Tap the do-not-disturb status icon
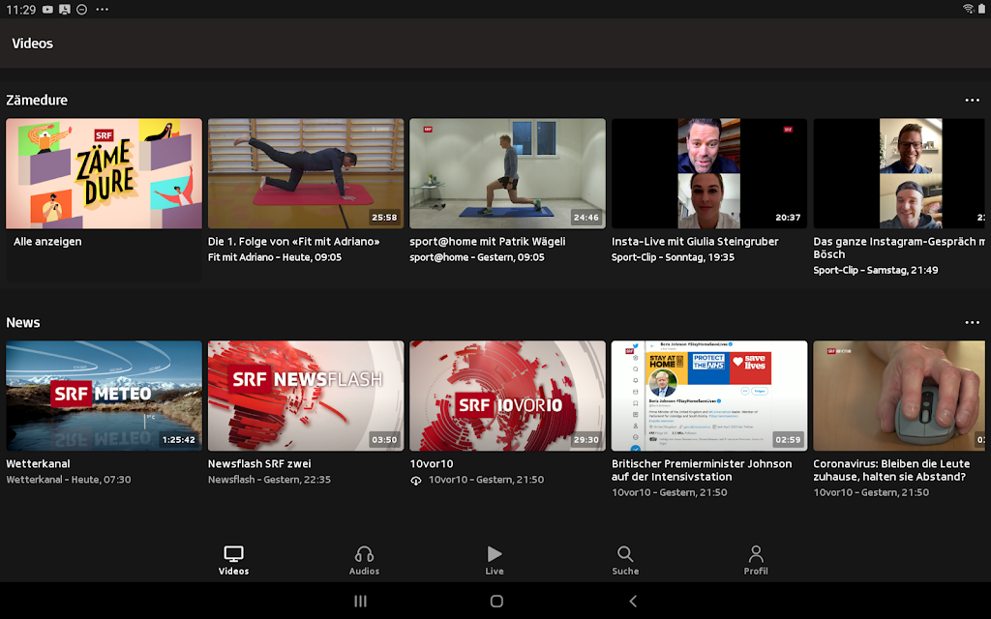Screen dimensions: 991x619 [x=81, y=10]
